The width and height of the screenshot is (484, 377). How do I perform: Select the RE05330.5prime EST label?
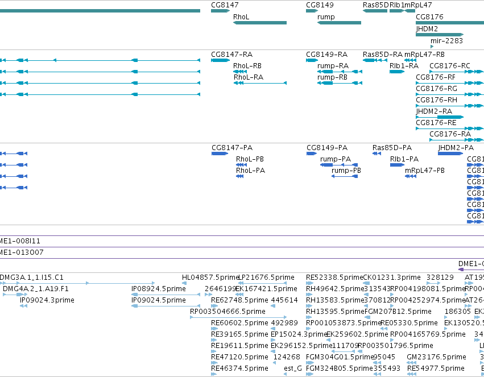coord(409,324)
